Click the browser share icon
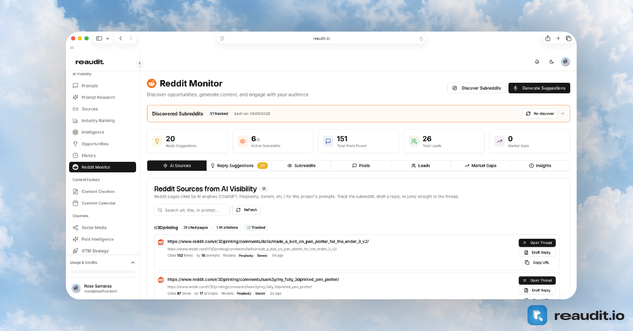The width and height of the screenshot is (633, 331). (548, 38)
